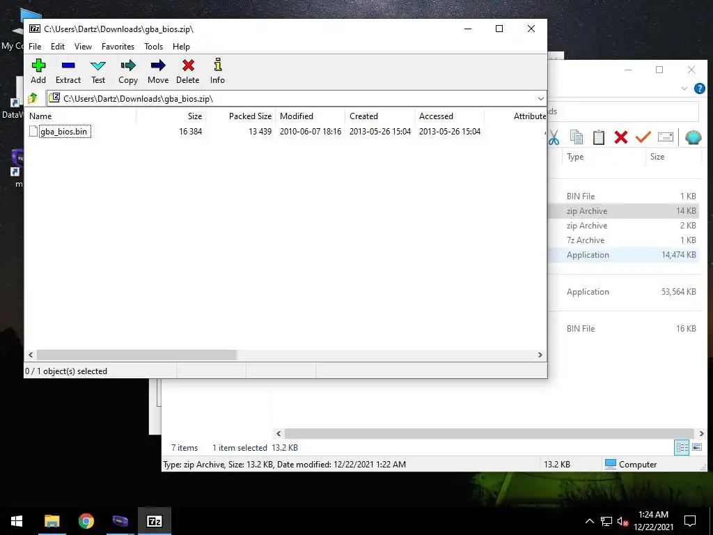Image resolution: width=713 pixels, height=535 pixels.
Task: Open the Help menu
Action: (181, 47)
